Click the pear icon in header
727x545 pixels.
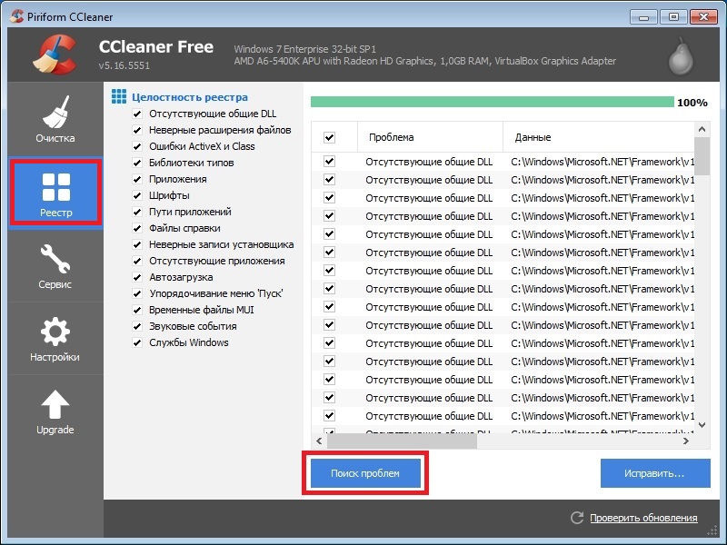point(679,56)
